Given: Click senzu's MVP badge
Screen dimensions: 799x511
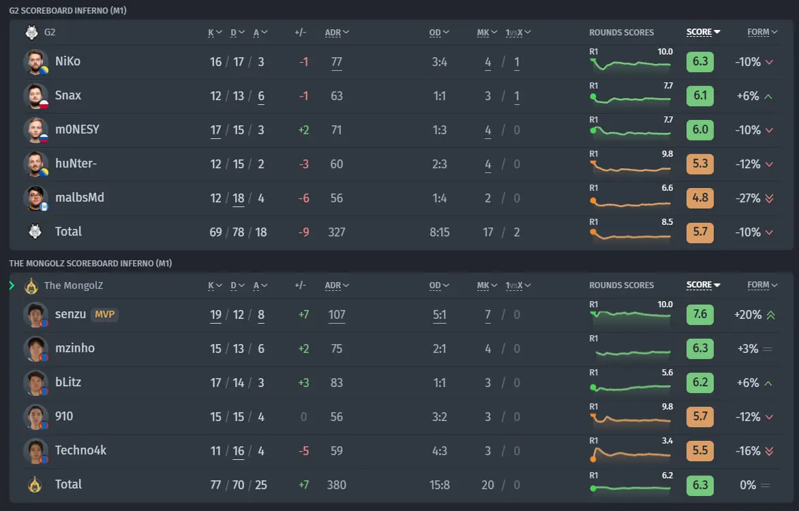Looking at the screenshot, I should pos(104,315).
